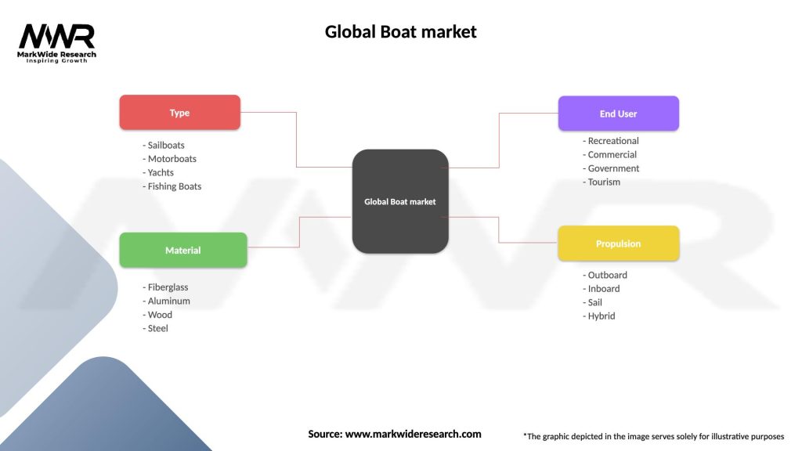Image resolution: width=802 pixels, height=451 pixels.
Task: Click Hybrid in the Propulsion list
Action: coord(601,316)
